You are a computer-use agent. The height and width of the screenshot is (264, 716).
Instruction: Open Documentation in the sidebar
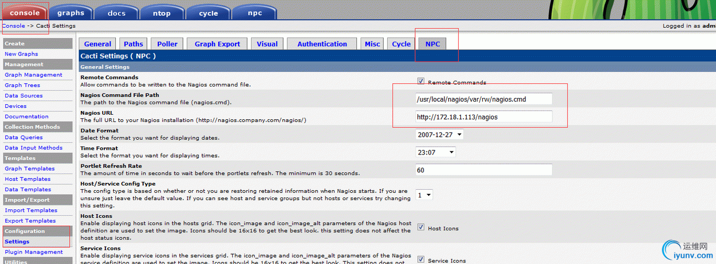click(26, 117)
